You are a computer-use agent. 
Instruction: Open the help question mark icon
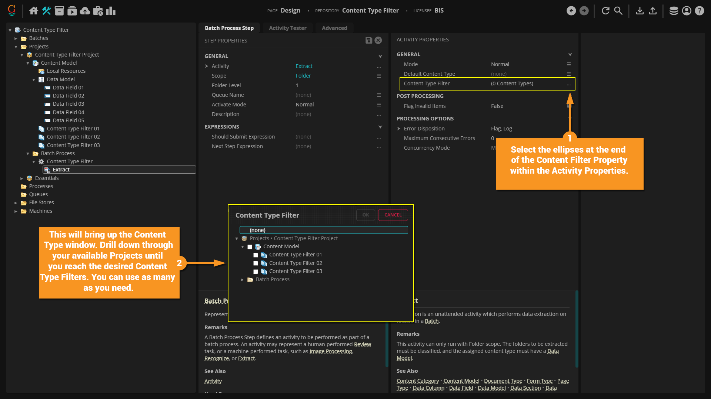tap(700, 11)
